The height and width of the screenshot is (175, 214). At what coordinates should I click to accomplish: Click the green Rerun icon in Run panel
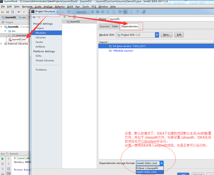[x=2, y=159]
